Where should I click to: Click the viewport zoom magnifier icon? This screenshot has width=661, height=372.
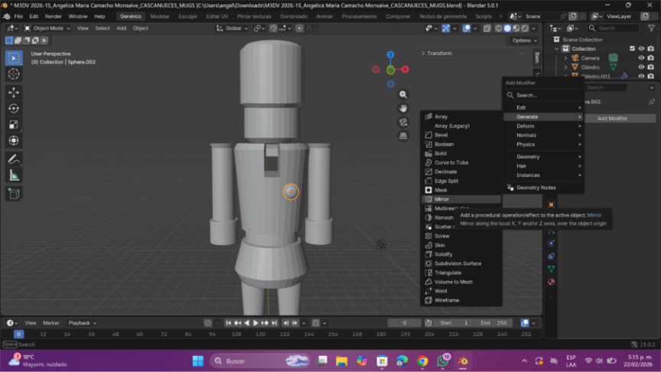tap(403, 94)
